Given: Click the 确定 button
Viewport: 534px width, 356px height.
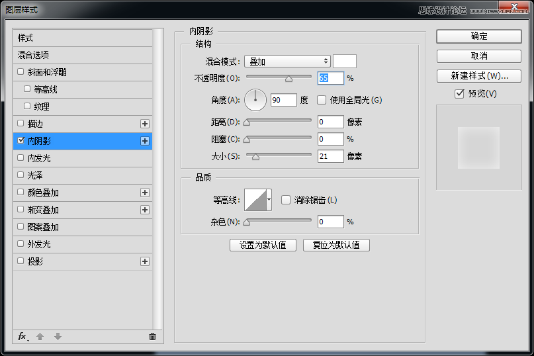Looking at the screenshot, I should coord(479,36).
